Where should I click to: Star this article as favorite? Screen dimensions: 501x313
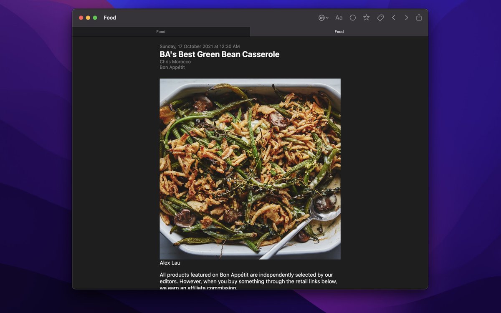(x=366, y=18)
